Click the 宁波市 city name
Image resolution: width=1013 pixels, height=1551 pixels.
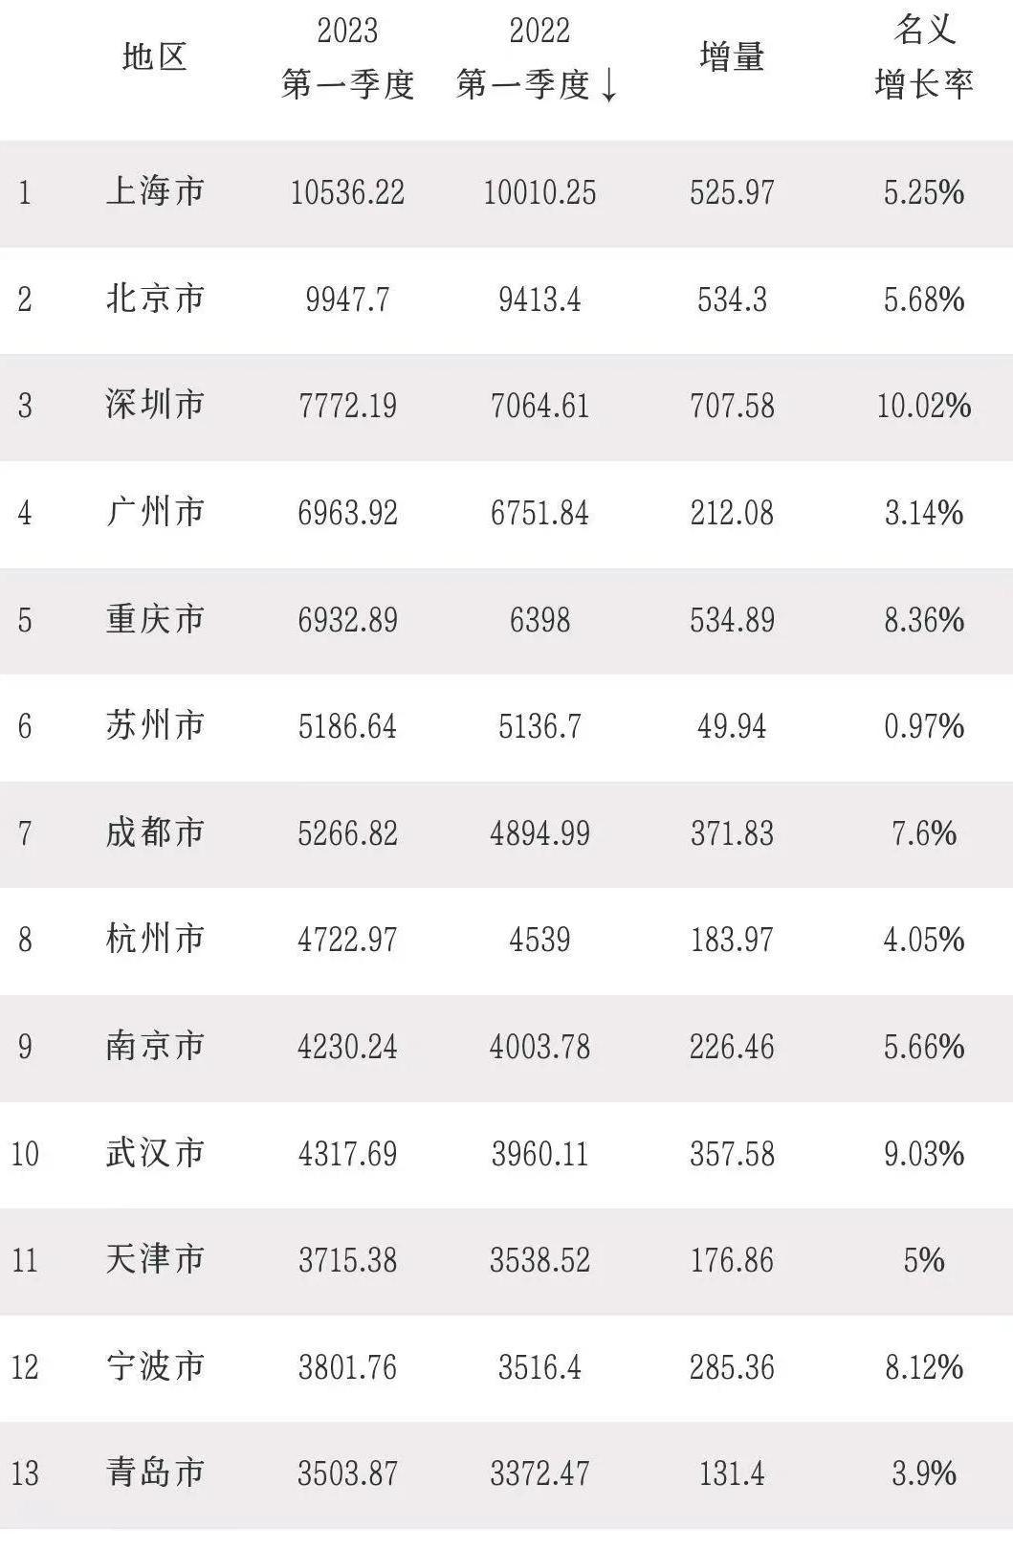tap(155, 1366)
